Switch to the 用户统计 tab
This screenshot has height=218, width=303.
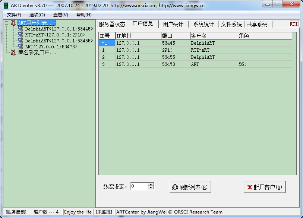[x=173, y=24]
